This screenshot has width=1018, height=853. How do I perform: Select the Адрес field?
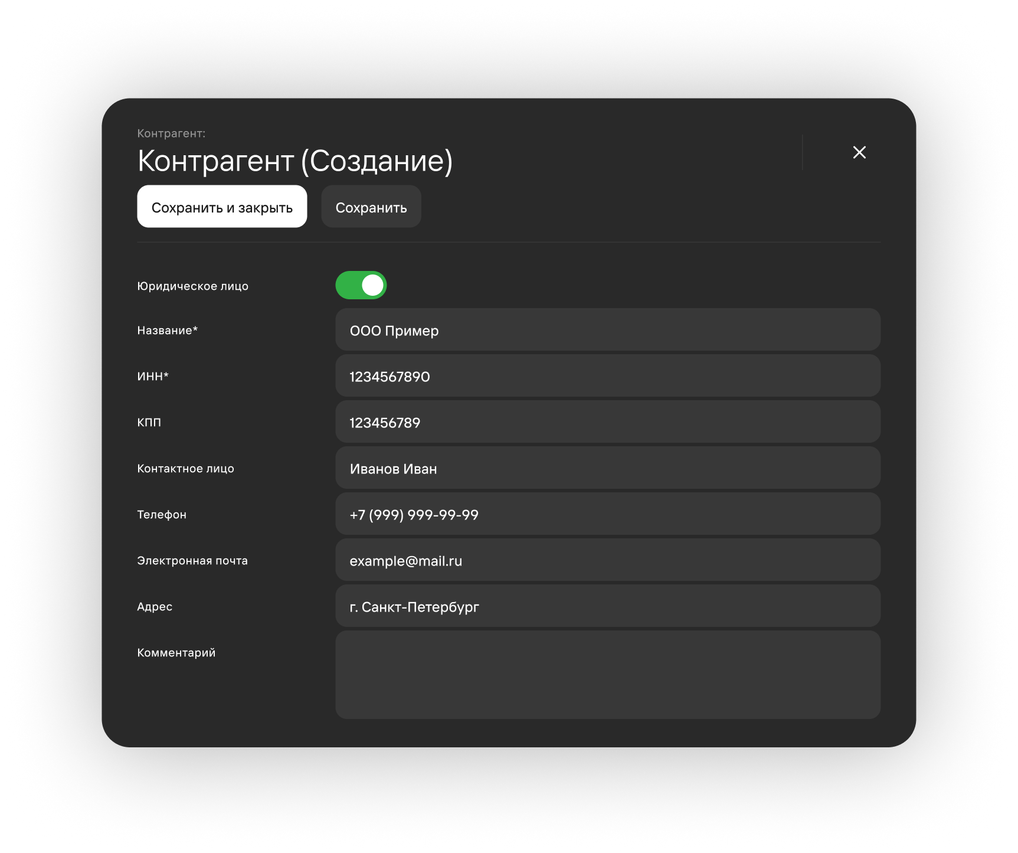(608, 606)
